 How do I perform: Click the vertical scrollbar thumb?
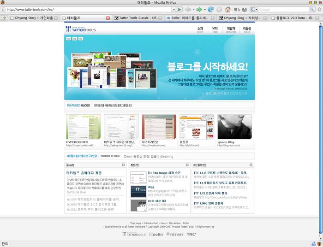pos(321,129)
